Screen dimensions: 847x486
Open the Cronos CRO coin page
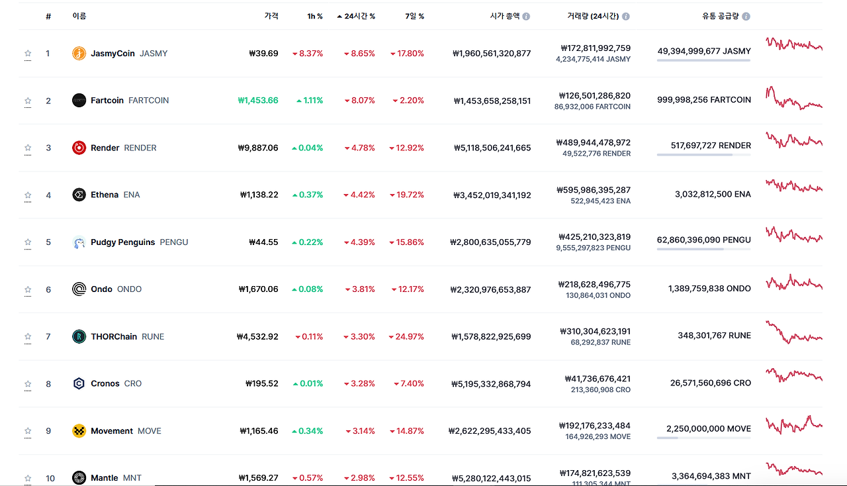point(116,383)
